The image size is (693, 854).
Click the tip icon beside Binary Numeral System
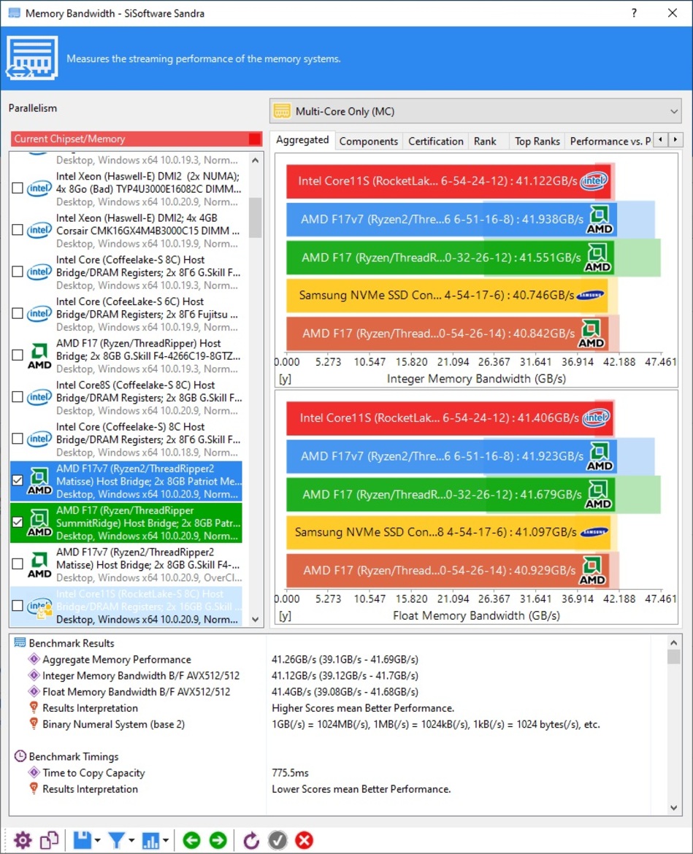(34, 724)
